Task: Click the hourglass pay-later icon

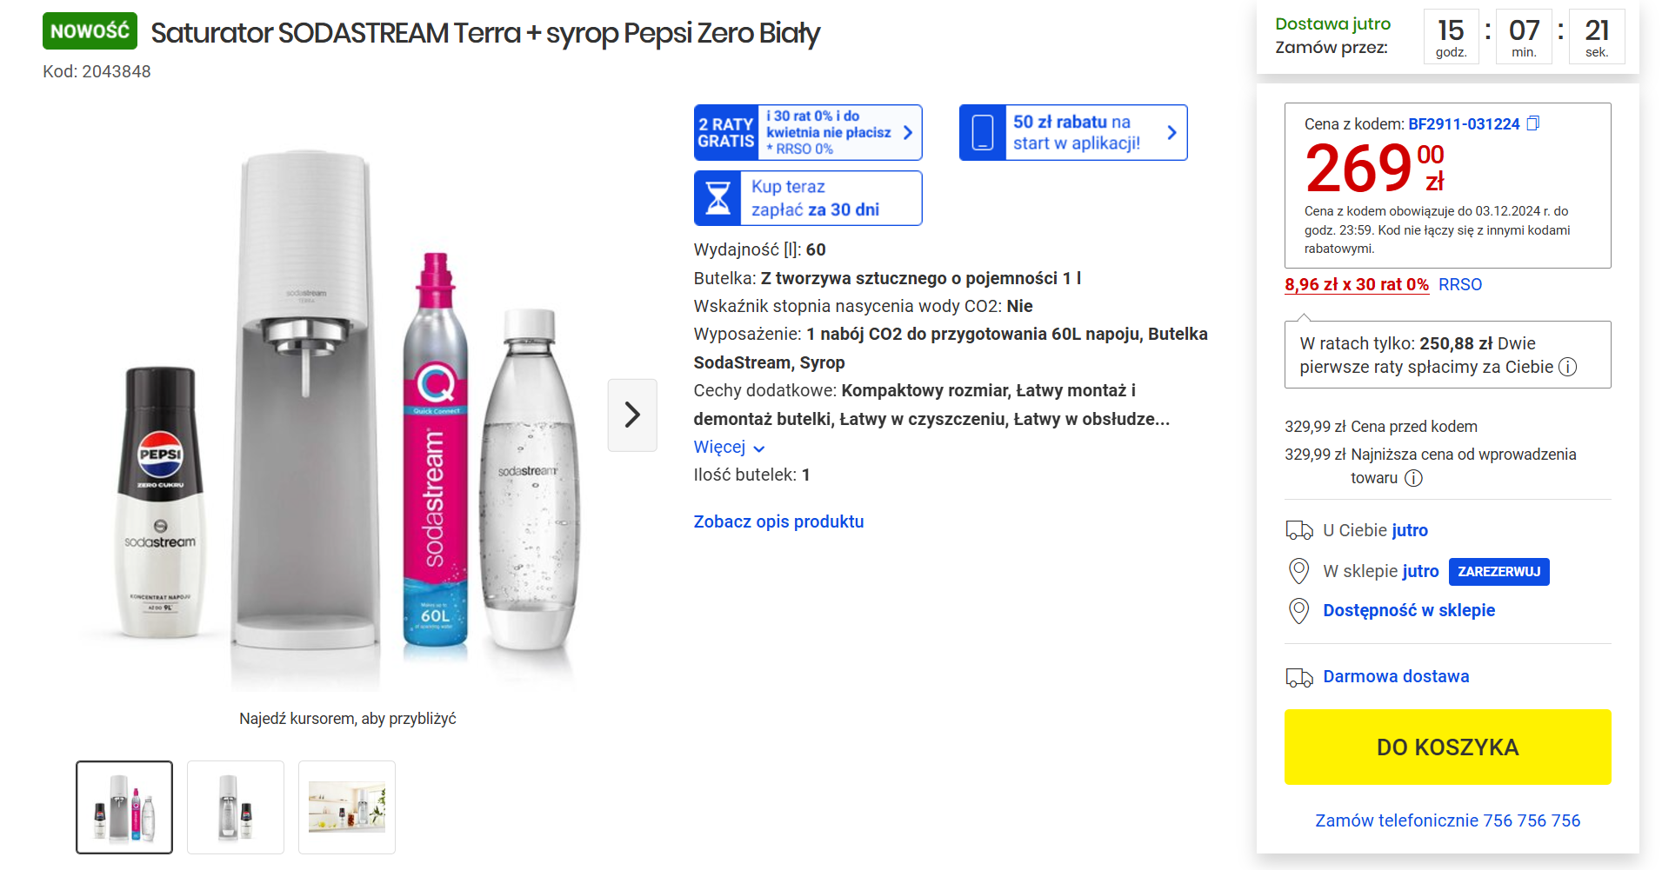Action: click(718, 198)
